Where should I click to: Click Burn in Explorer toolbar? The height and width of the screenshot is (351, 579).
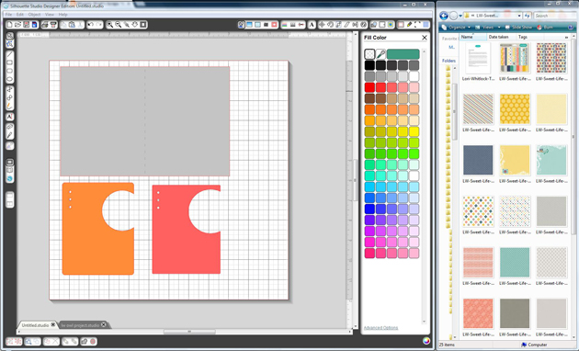coord(545,28)
